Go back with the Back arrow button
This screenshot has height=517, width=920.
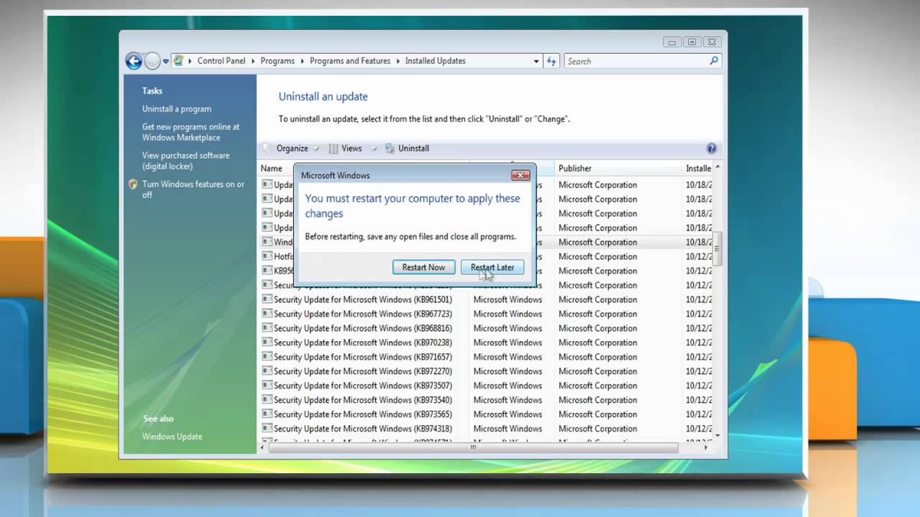pyautogui.click(x=134, y=61)
